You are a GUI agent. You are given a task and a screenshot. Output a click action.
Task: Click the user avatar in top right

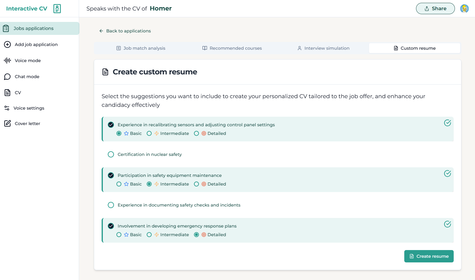[464, 9]
